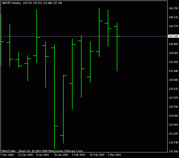The width and height of the screenshot is (179, 158).
Task: Click the 132.925 price axis label
Action: tap(173, 62)
